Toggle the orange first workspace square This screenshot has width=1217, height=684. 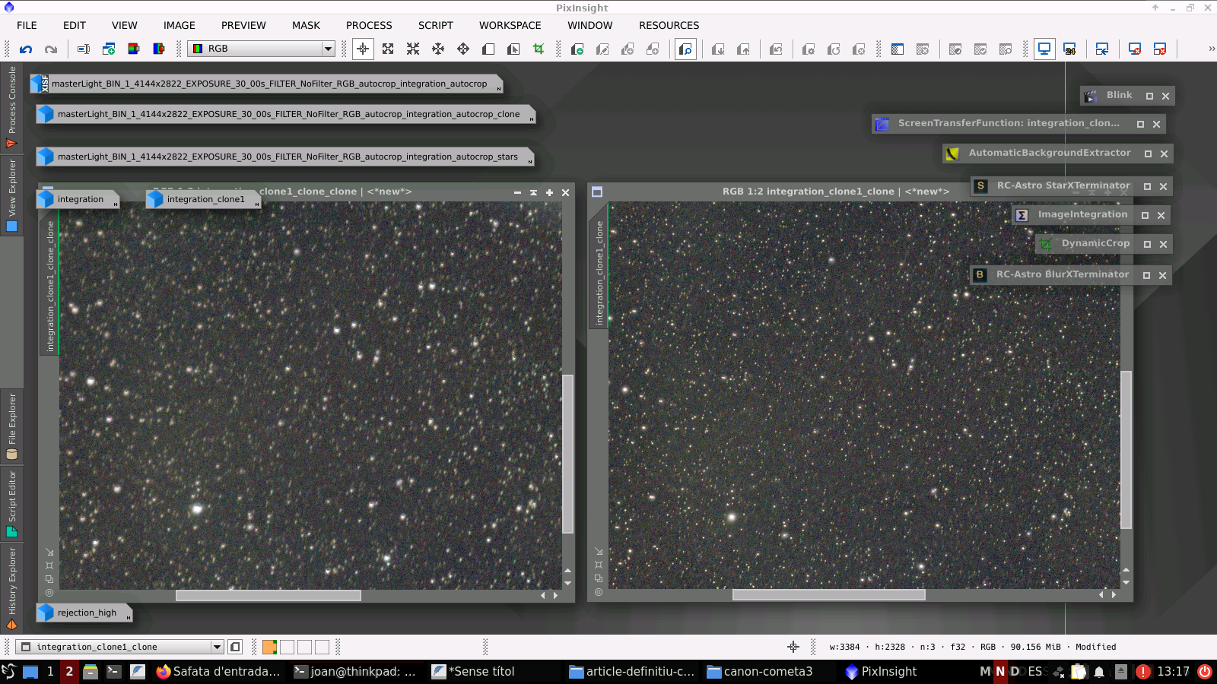pyautogui.click(x=269, y=648)
